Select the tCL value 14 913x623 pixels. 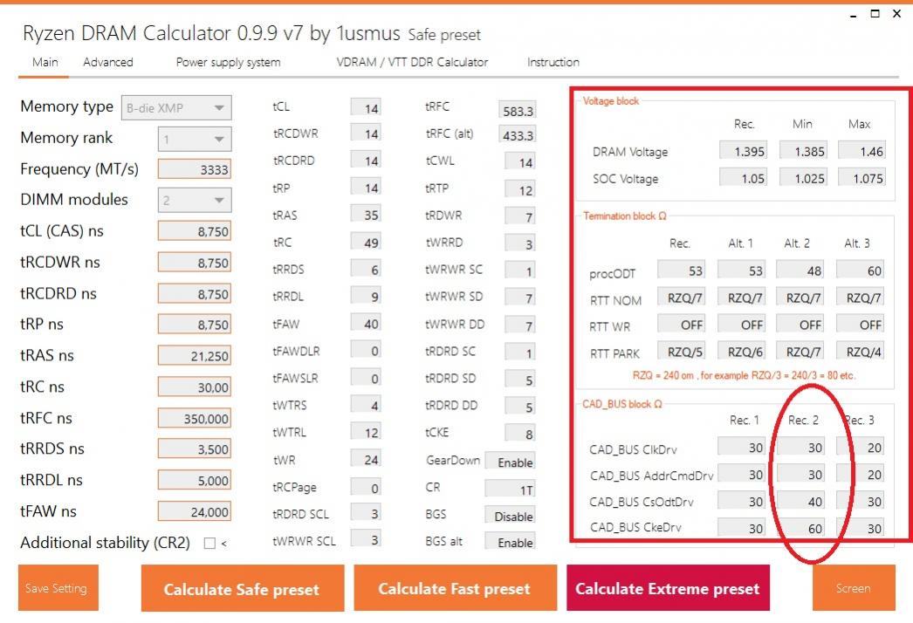pyautogui.click(x=366, y=107)
